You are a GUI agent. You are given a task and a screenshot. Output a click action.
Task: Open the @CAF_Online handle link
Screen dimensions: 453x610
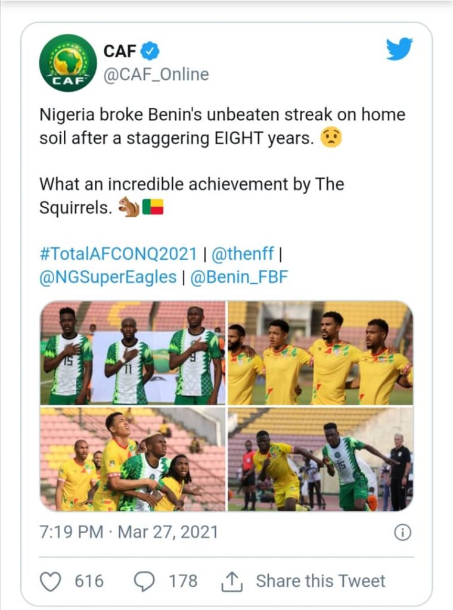(x=156, y=74)
